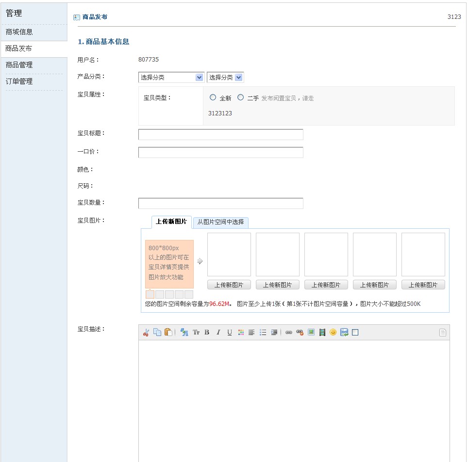Select the 二手 radio button
The width and height of the screenshot is (468, 462).
[240, 97]
